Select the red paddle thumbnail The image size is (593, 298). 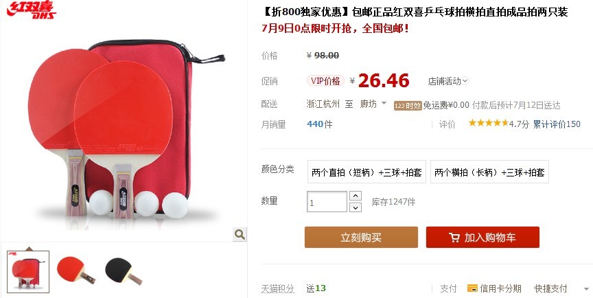tap(75, 270)
